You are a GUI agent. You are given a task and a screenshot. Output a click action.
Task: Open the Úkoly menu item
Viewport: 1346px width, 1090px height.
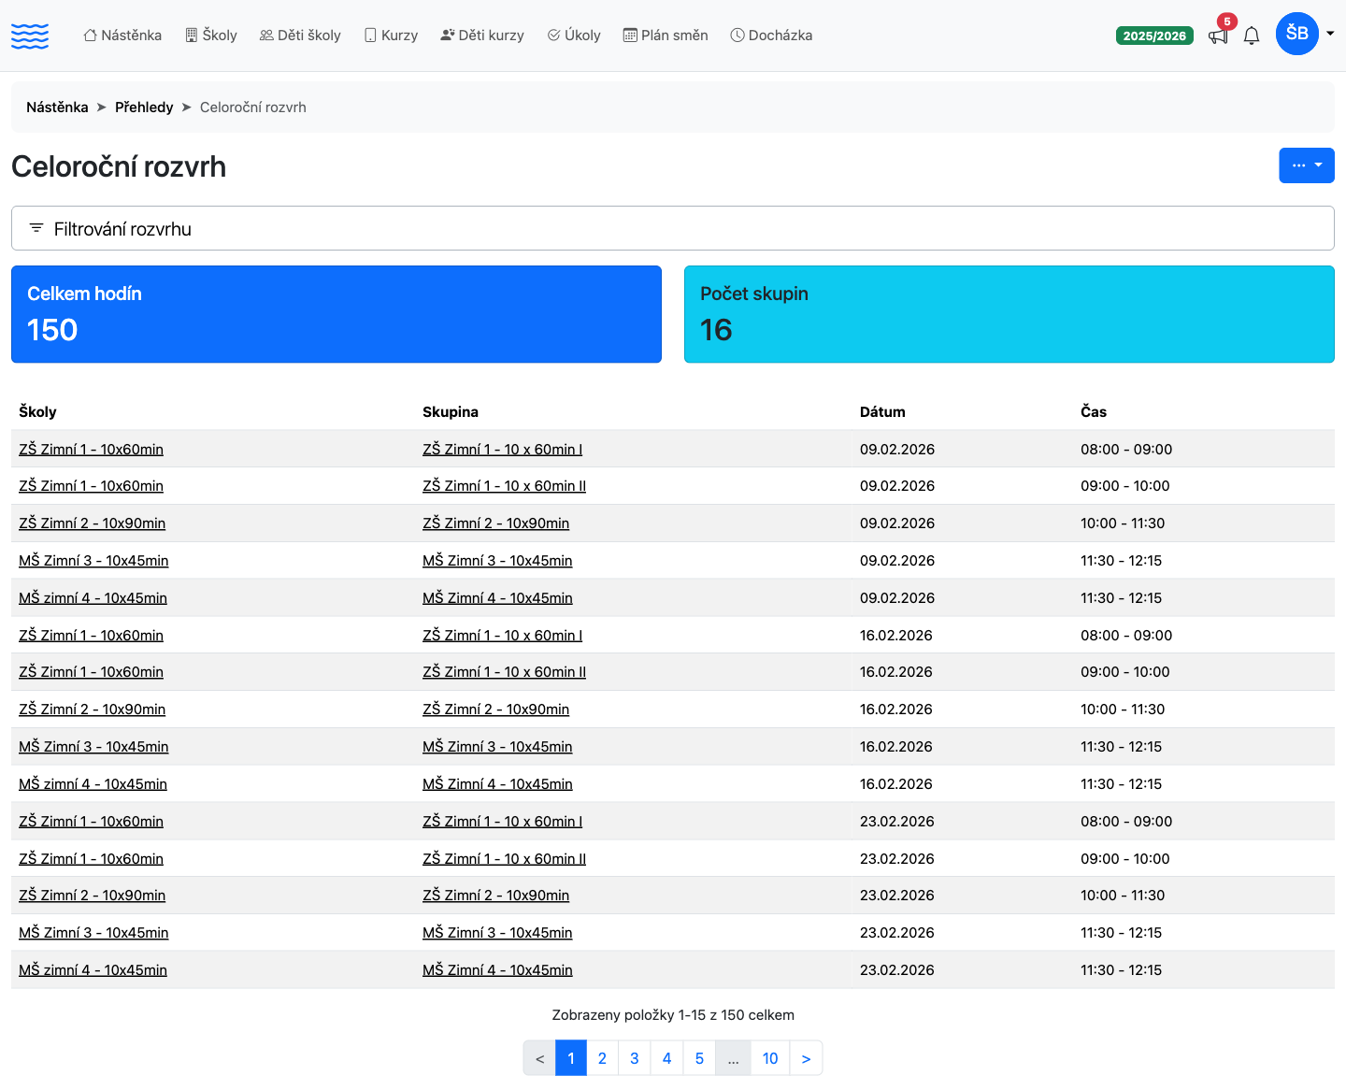pyautogui.click(x=574, y=36)
